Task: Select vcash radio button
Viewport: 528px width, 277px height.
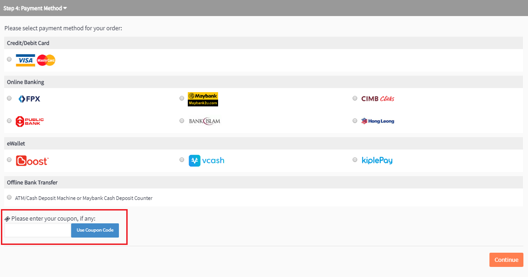Action: tap(182, 160)
